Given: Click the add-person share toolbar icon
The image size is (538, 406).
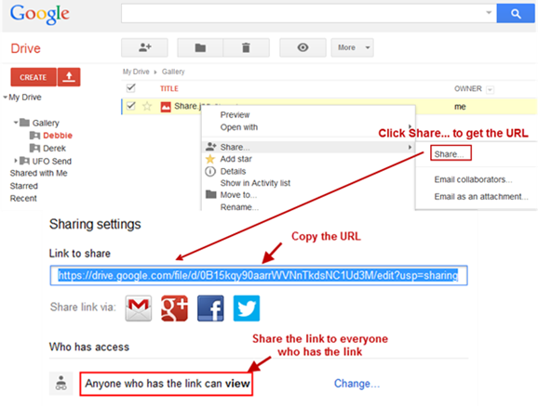Looking at the screenshot, I should 144,47.
